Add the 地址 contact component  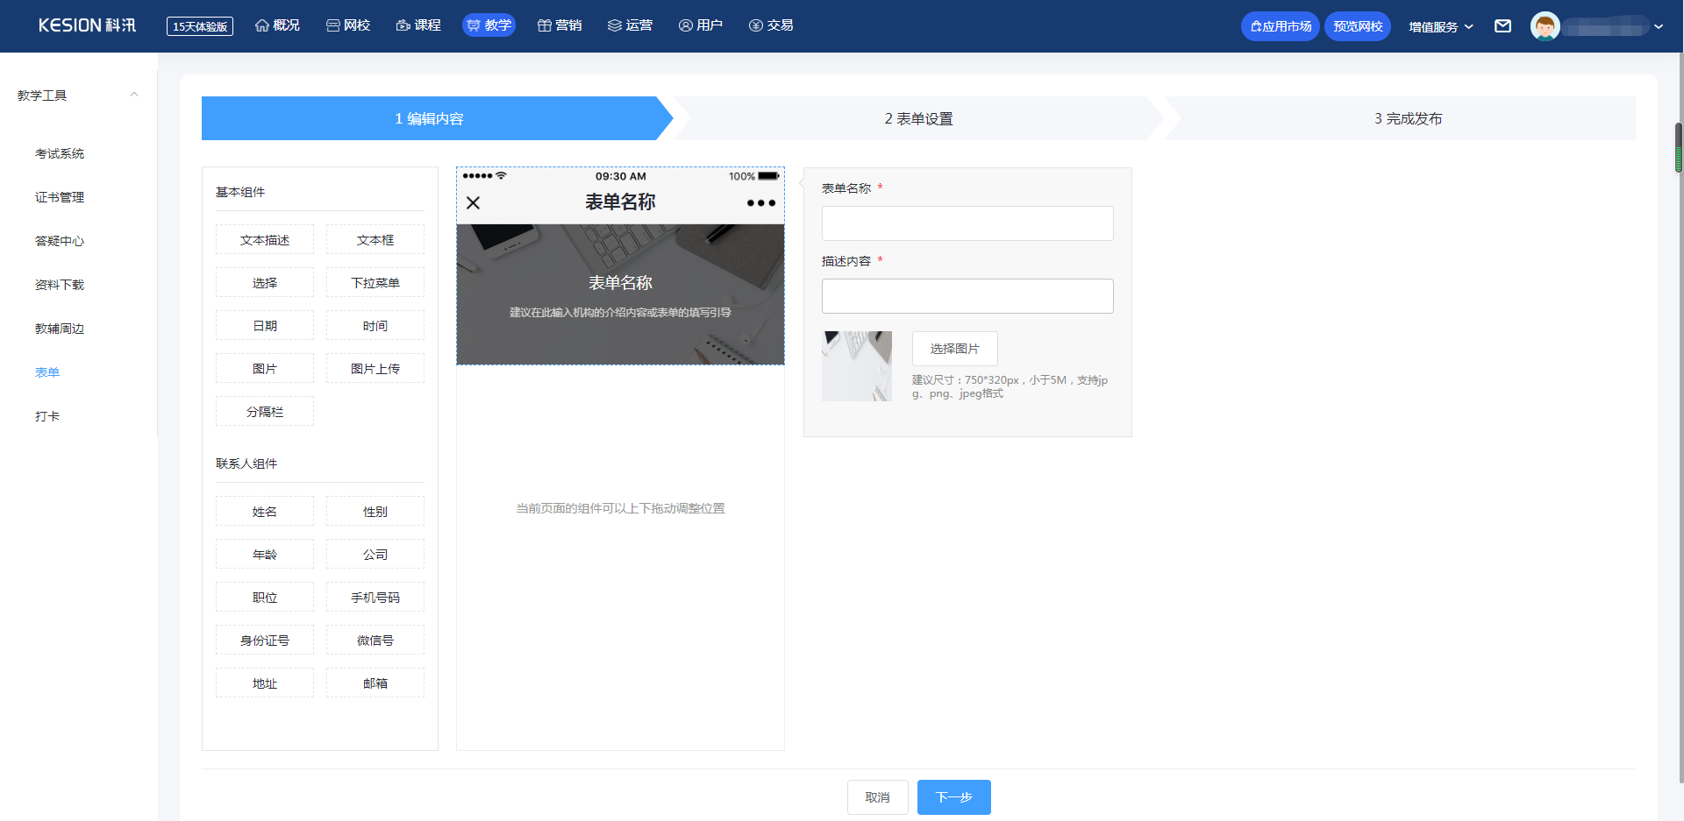[x=265, y=683]
